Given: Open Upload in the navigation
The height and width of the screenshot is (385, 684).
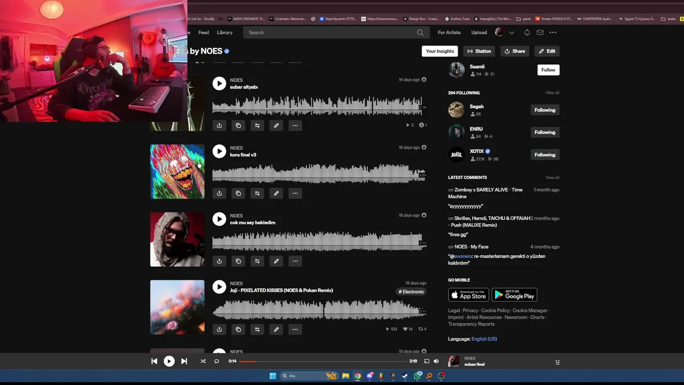Looking at the screenshot, I should pyautogui.click(x=479, y=33).
